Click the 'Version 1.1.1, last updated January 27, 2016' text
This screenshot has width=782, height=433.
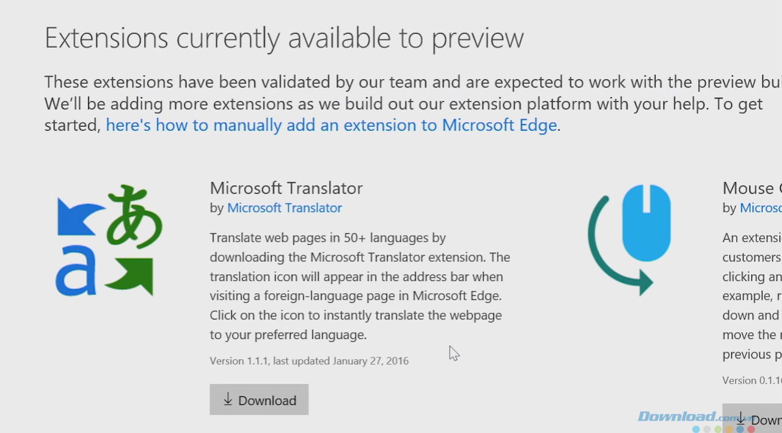point(309,360)
